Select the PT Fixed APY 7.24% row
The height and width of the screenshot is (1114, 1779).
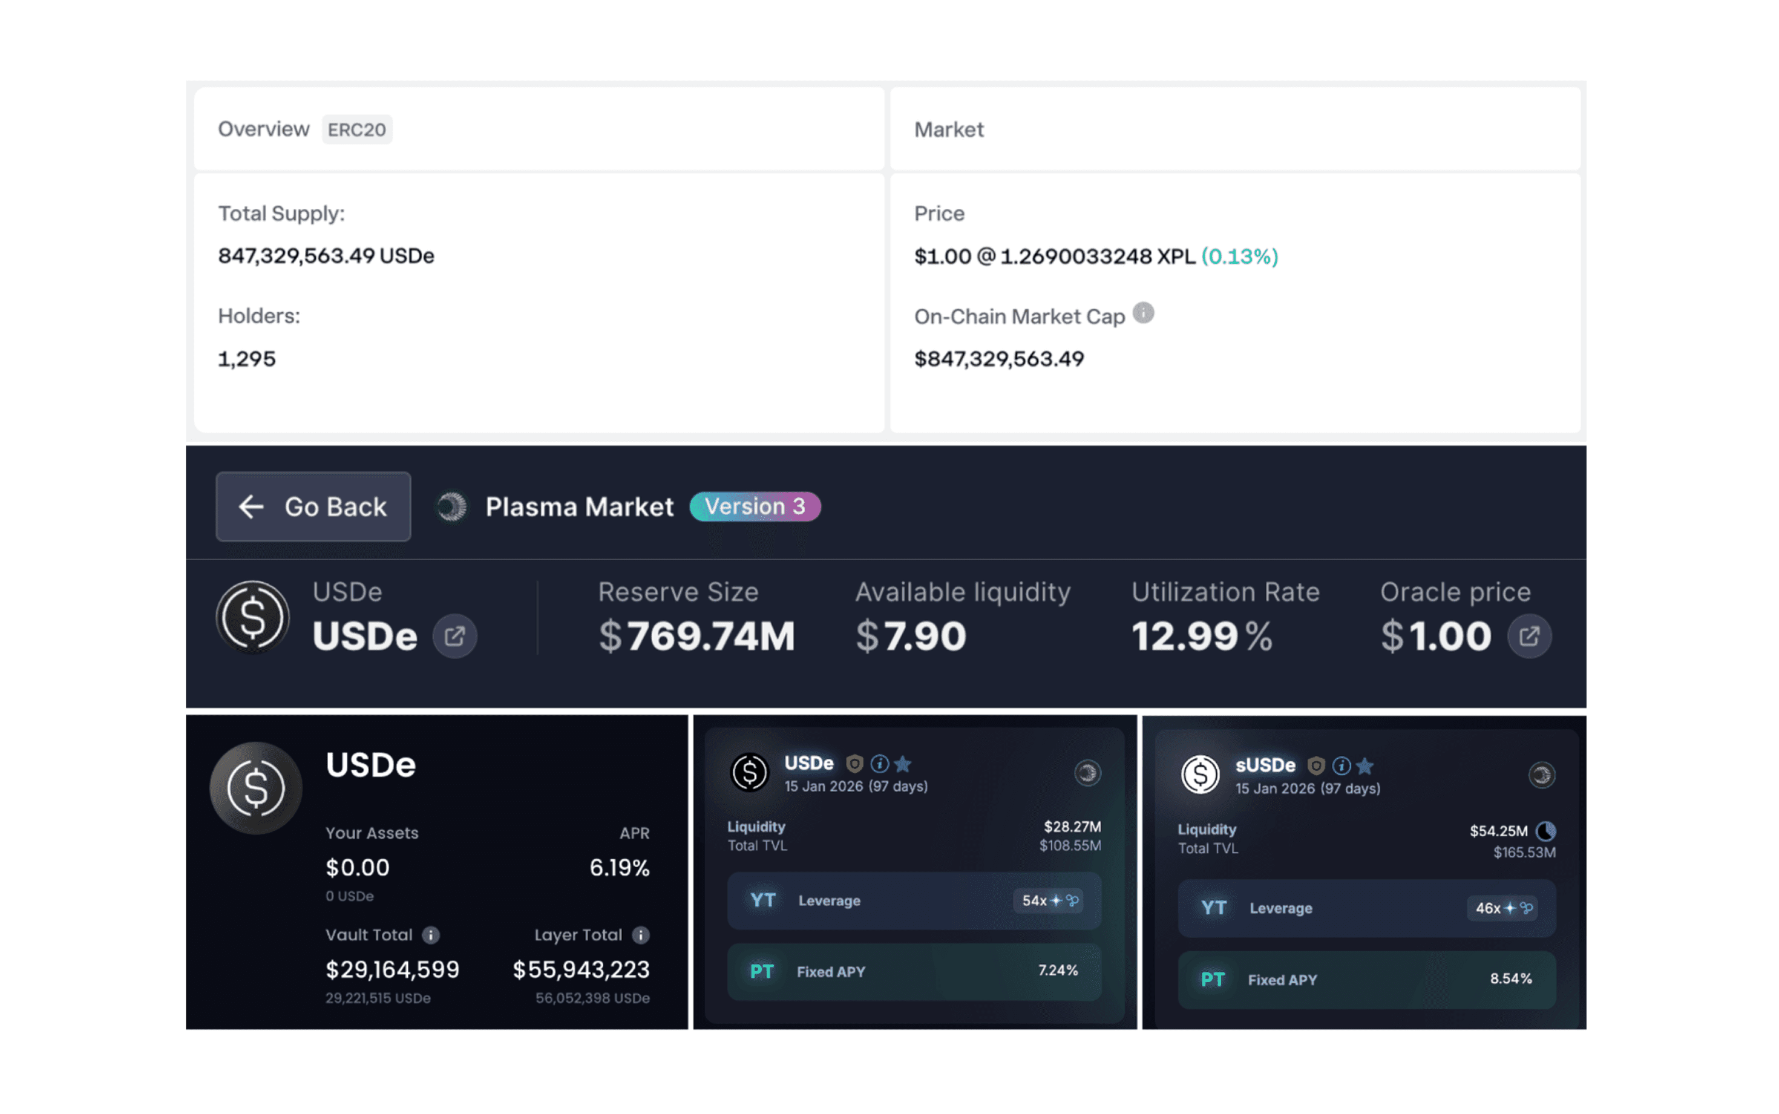pyautogui.click(x=914, y=972)
